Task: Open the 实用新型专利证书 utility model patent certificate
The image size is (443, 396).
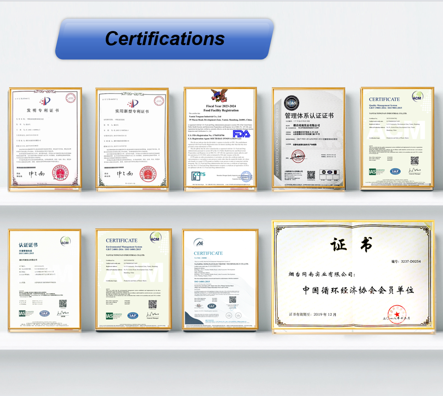Action: click(132, 138)
